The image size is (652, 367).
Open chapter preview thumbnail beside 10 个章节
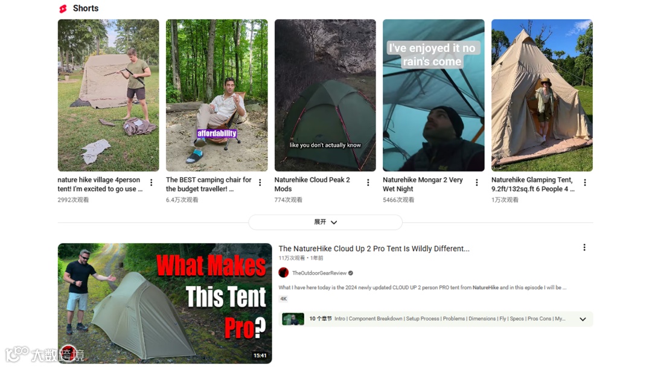pyautogui.click(x=293, y=319)
